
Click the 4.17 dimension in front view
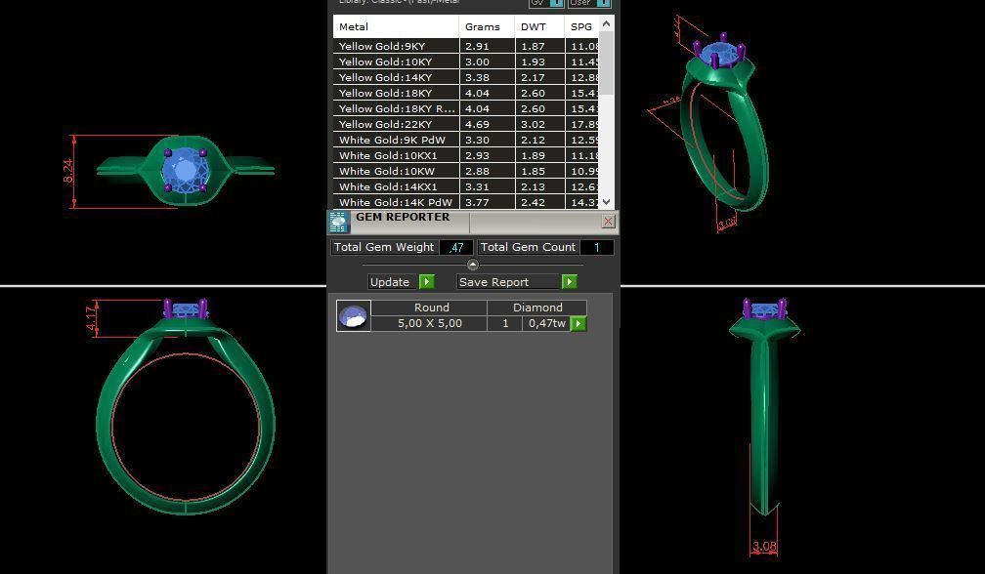[x=92, y=318]
